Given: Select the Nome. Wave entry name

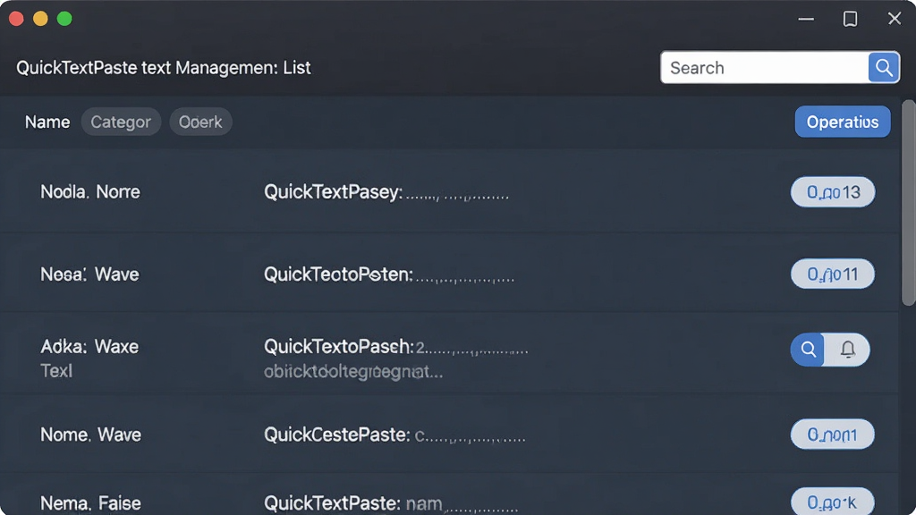Looking at the screenshot, I should (x=90, y=435).
